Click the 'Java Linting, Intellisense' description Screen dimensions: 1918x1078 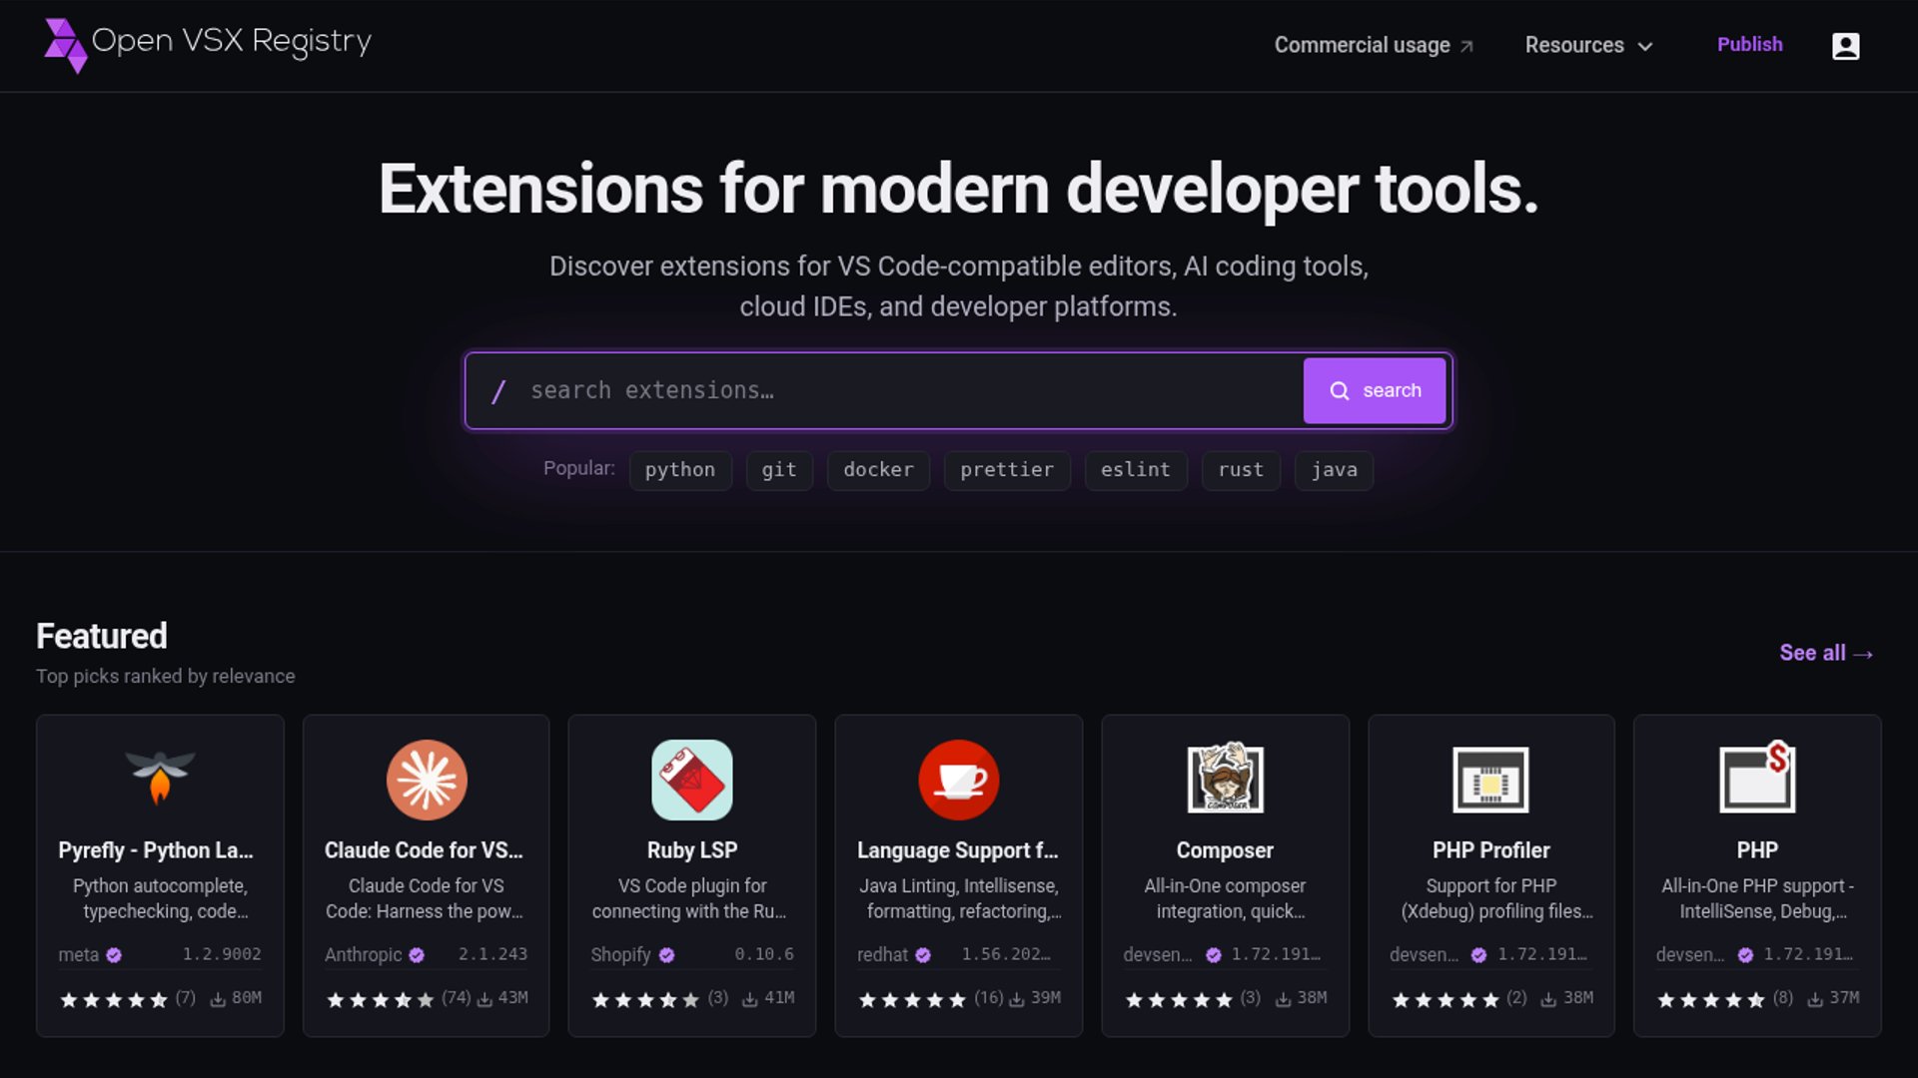(x=959, y=898)
